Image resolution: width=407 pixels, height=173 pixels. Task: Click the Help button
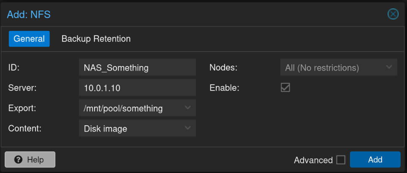coord(30,159)
